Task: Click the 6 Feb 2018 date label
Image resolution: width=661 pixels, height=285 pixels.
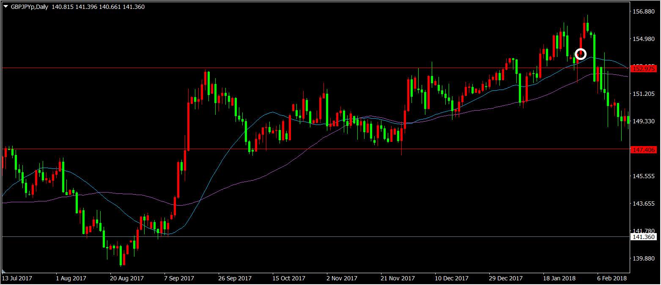Action: (x=612, y=278)
